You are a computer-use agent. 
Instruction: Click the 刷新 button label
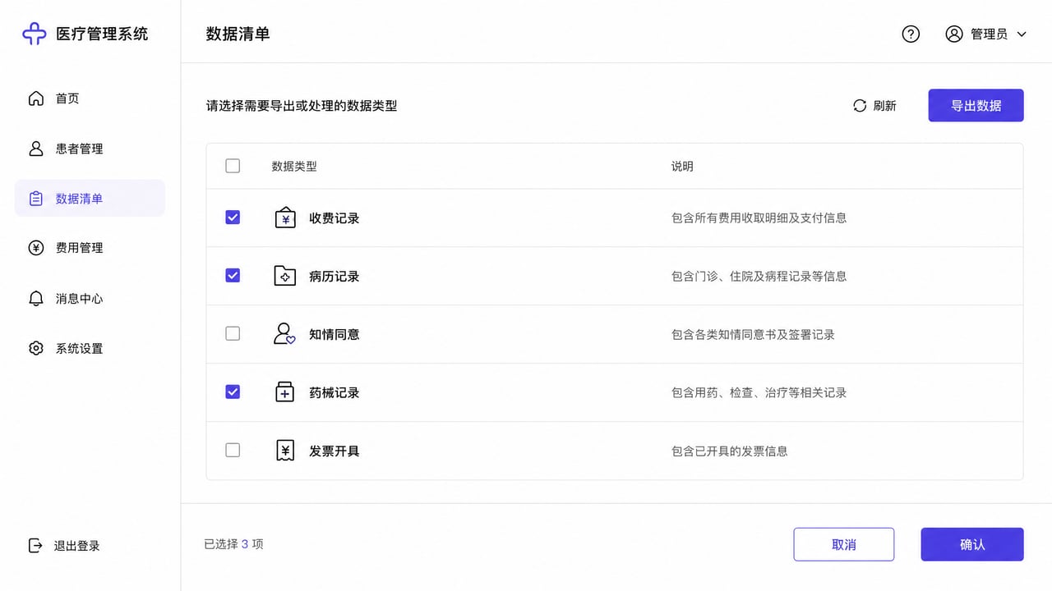(884, 106)
